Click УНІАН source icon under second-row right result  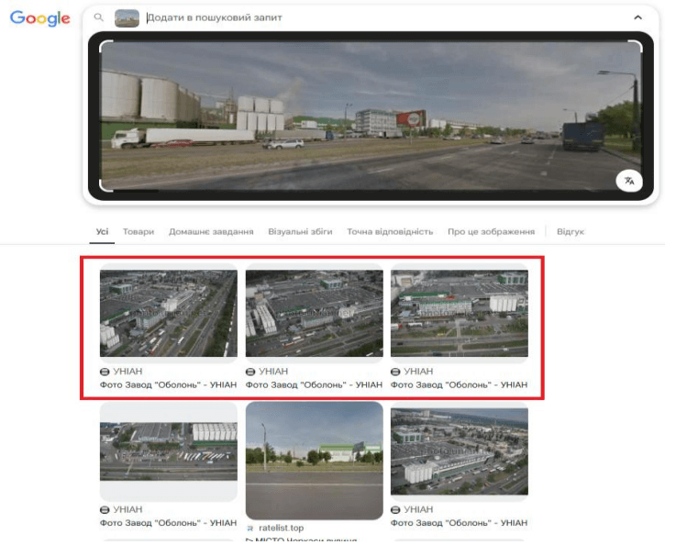395,509
